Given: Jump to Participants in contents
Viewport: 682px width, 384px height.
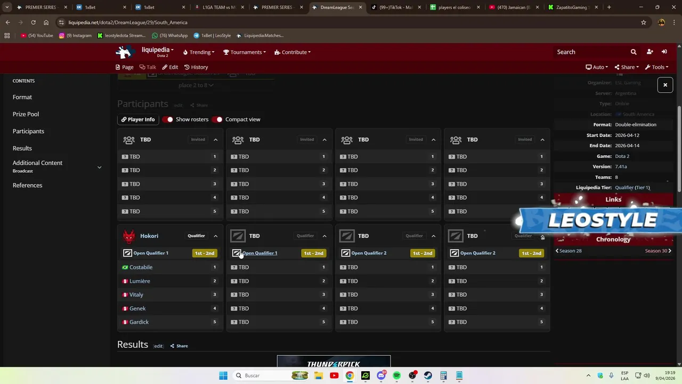Looking at the screenshot, I should coord(28,131).
